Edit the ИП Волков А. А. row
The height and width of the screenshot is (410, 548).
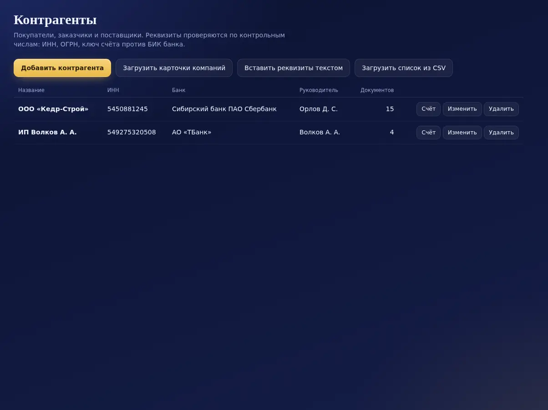(x=462, y=133)
